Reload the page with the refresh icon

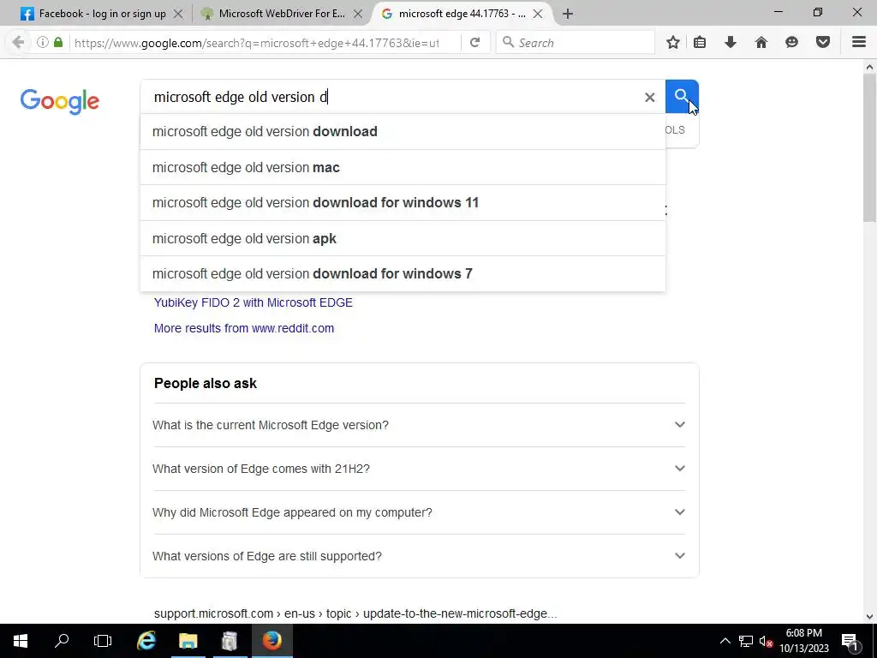point(474,43)
